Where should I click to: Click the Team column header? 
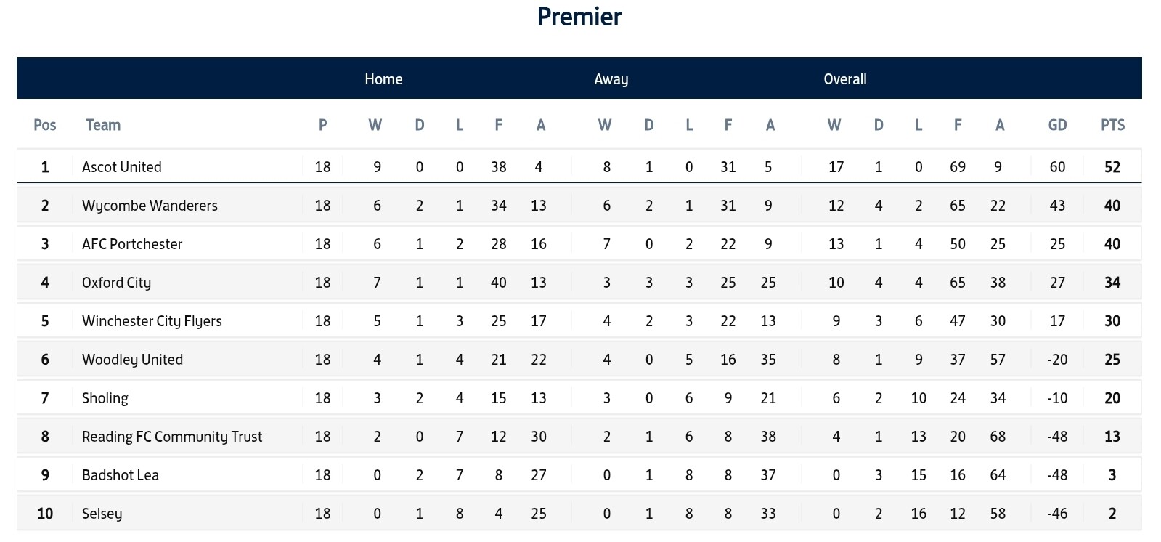103,125
